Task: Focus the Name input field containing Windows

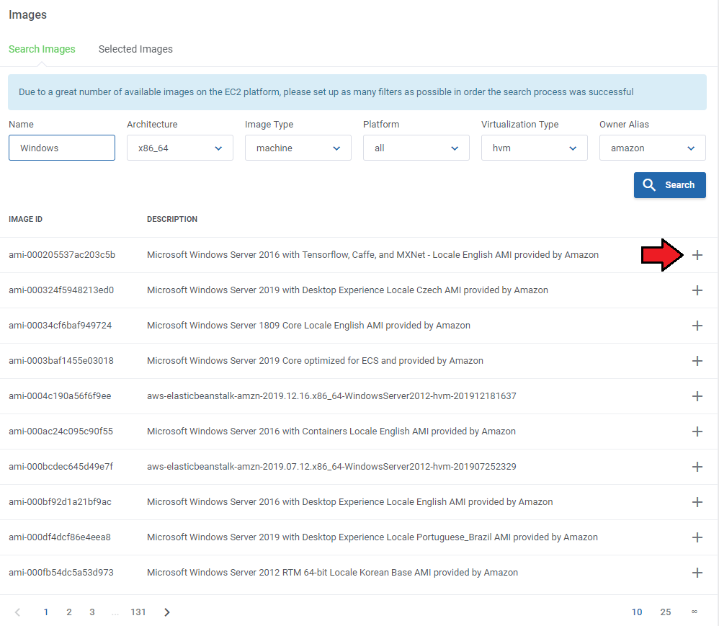Action: pyautogui.click(x=62, y=148)
